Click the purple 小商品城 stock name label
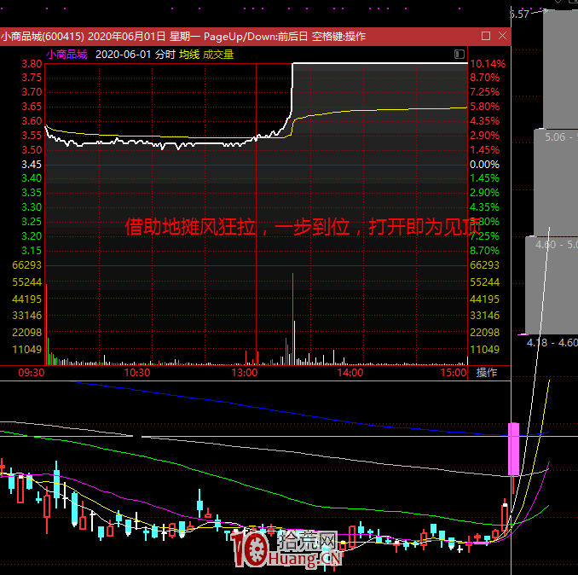Image resolution: width=578 pixels, height=575 pixels. click(x=66, y=55)
